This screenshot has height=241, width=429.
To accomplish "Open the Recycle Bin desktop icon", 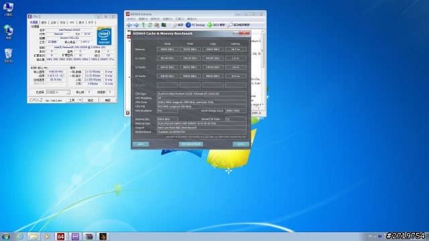I will 8,56.
